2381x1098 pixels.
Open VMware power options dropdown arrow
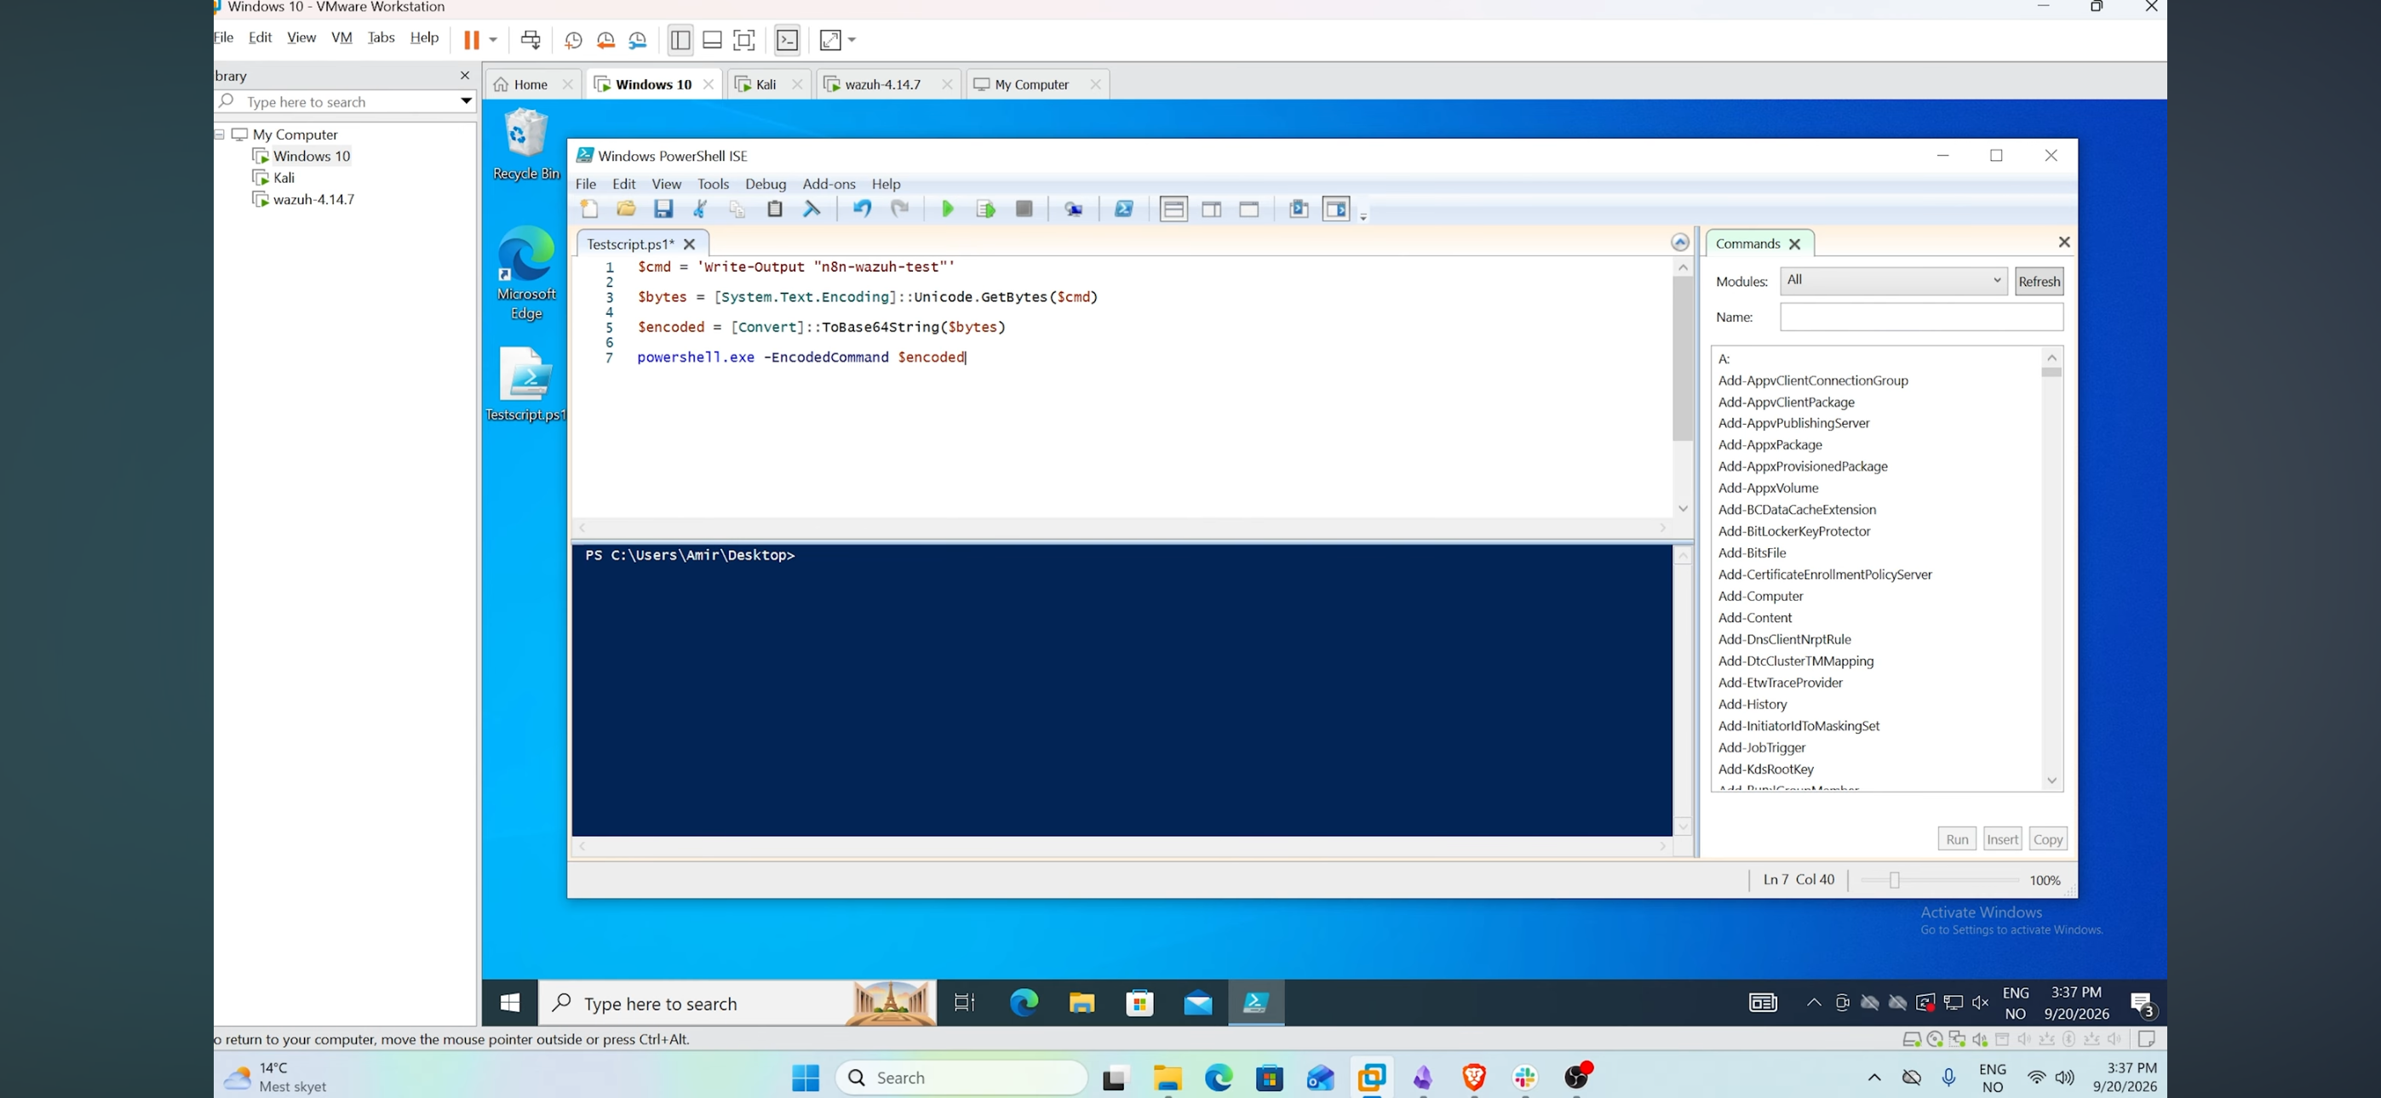pos(494,40)
